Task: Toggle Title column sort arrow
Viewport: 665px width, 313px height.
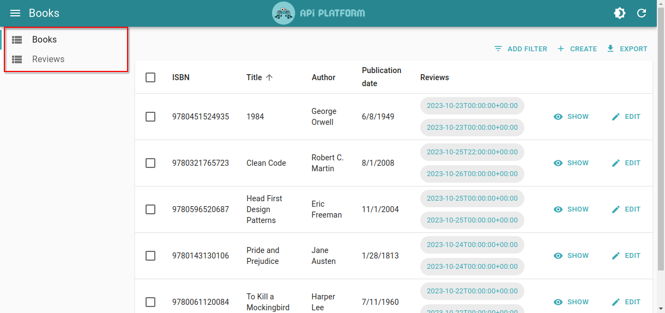Action: coord(269,77)
